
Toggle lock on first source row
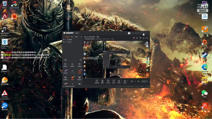(x=66, y=40)
